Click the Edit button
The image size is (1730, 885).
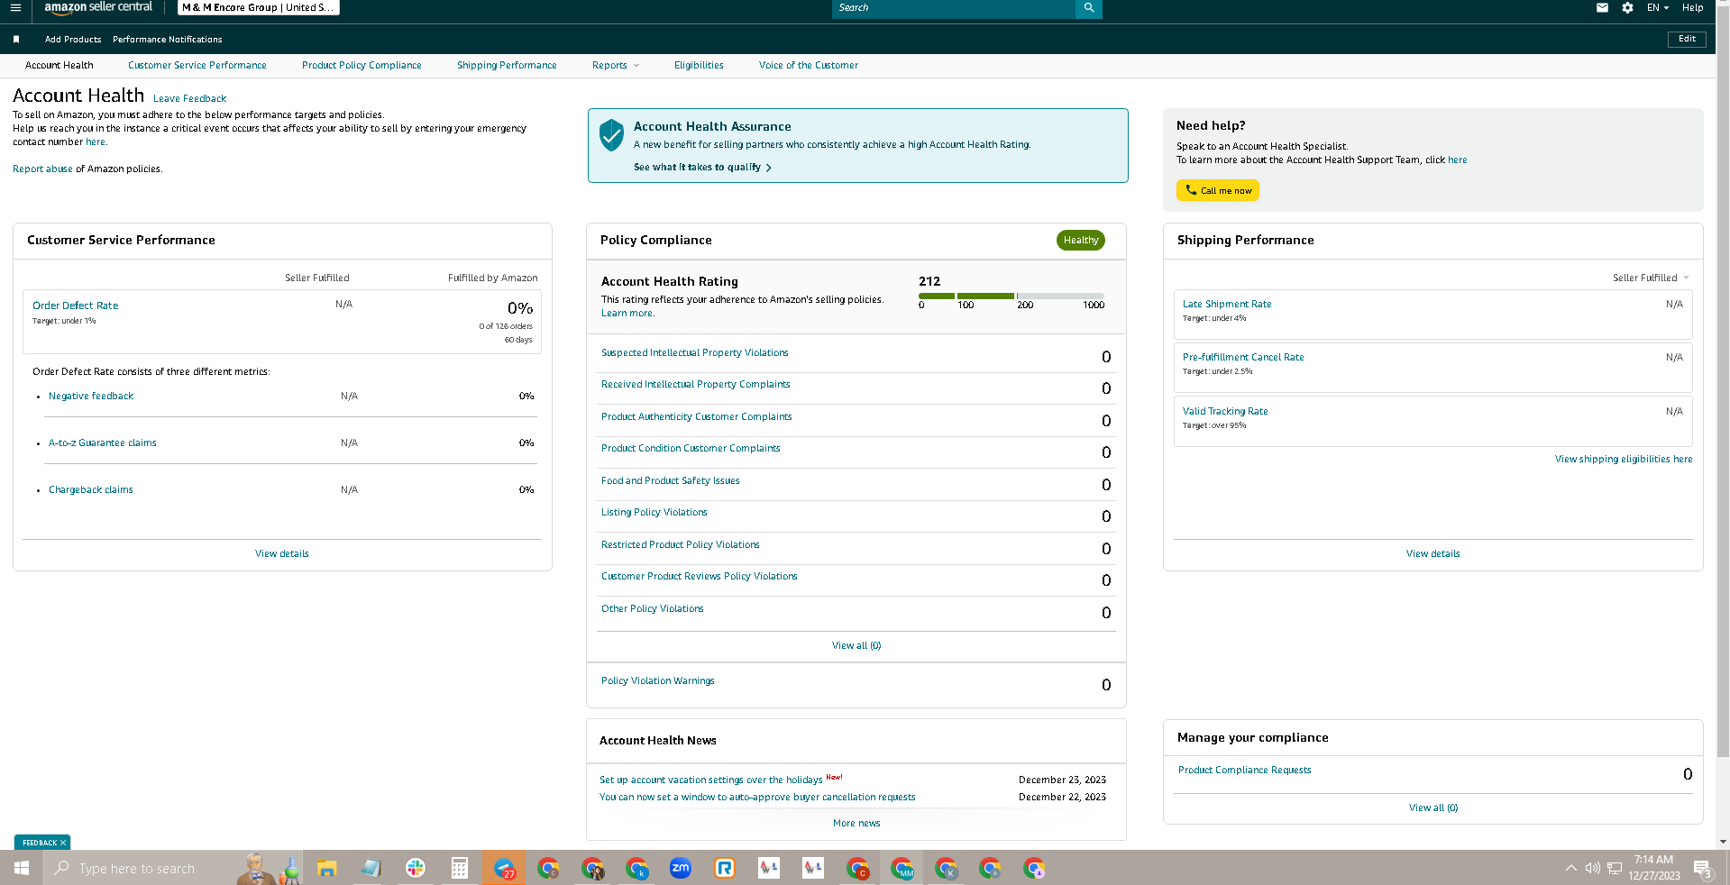1687,39
